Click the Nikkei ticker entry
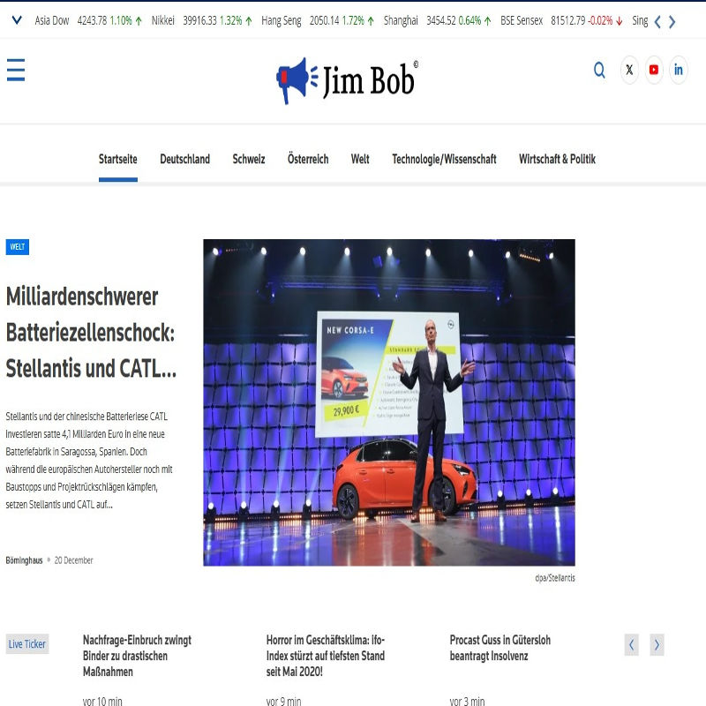 tap(202, 20)
